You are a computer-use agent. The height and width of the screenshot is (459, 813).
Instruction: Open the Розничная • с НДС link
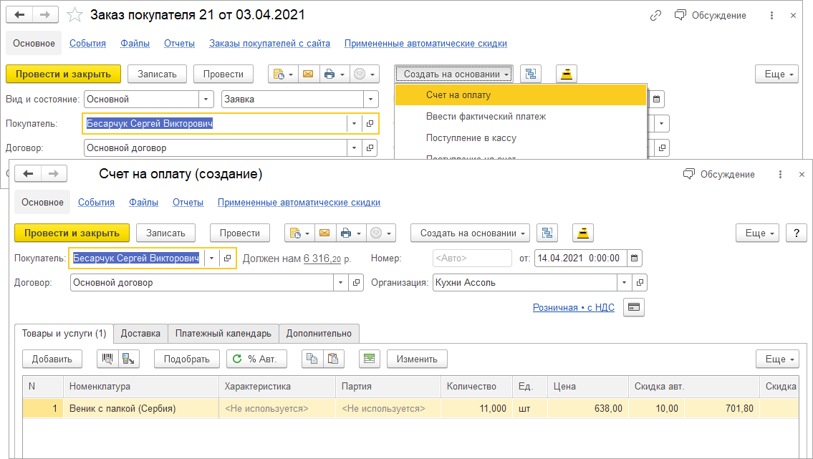574,307
